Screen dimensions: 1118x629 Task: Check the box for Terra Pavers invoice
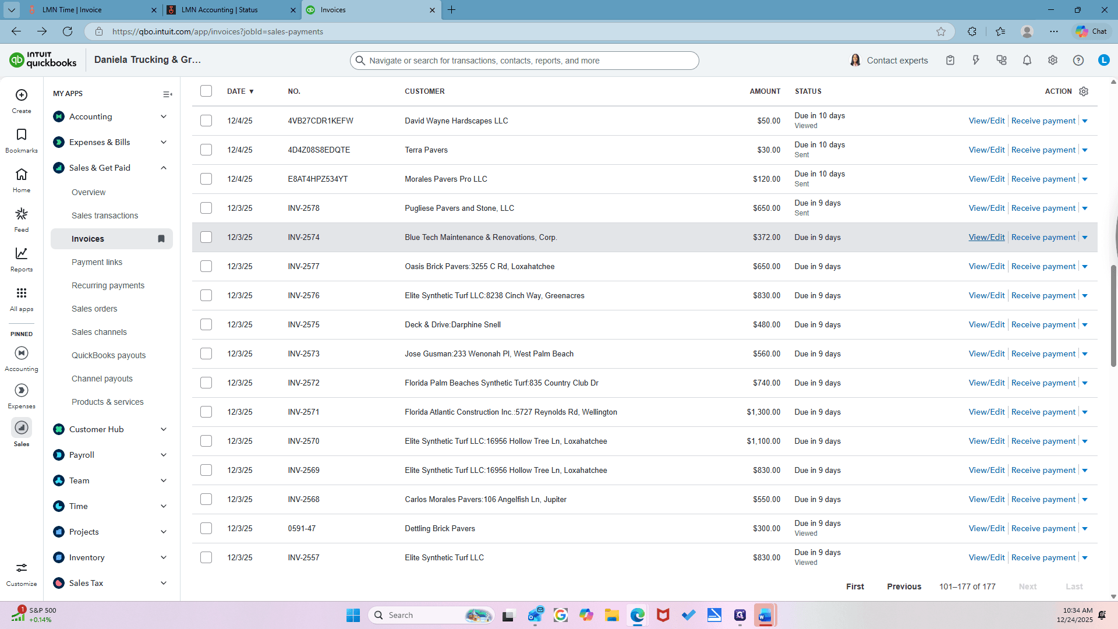(206, 150)
